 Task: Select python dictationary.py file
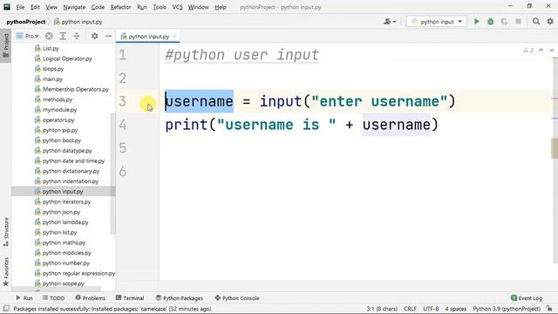71,171
